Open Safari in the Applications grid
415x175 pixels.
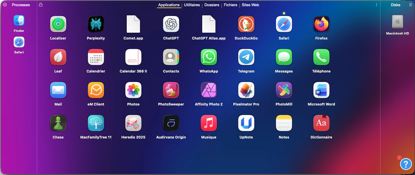pos(284,24)
